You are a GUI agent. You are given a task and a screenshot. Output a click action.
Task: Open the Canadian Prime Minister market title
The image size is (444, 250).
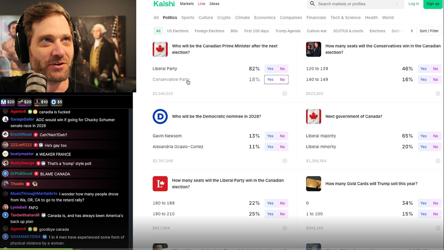[x=225, y=49]
